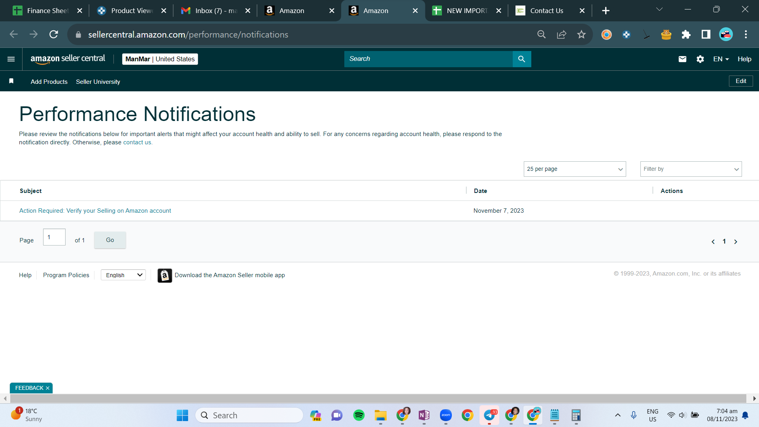Click the browser back arrow
The image size is (759, 427).
[x=14, y=34]
